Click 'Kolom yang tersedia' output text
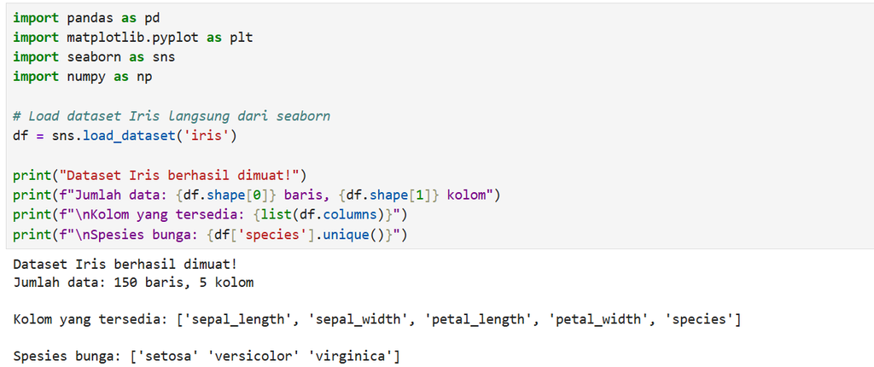The image size is (874, 367). pos(86,320)
